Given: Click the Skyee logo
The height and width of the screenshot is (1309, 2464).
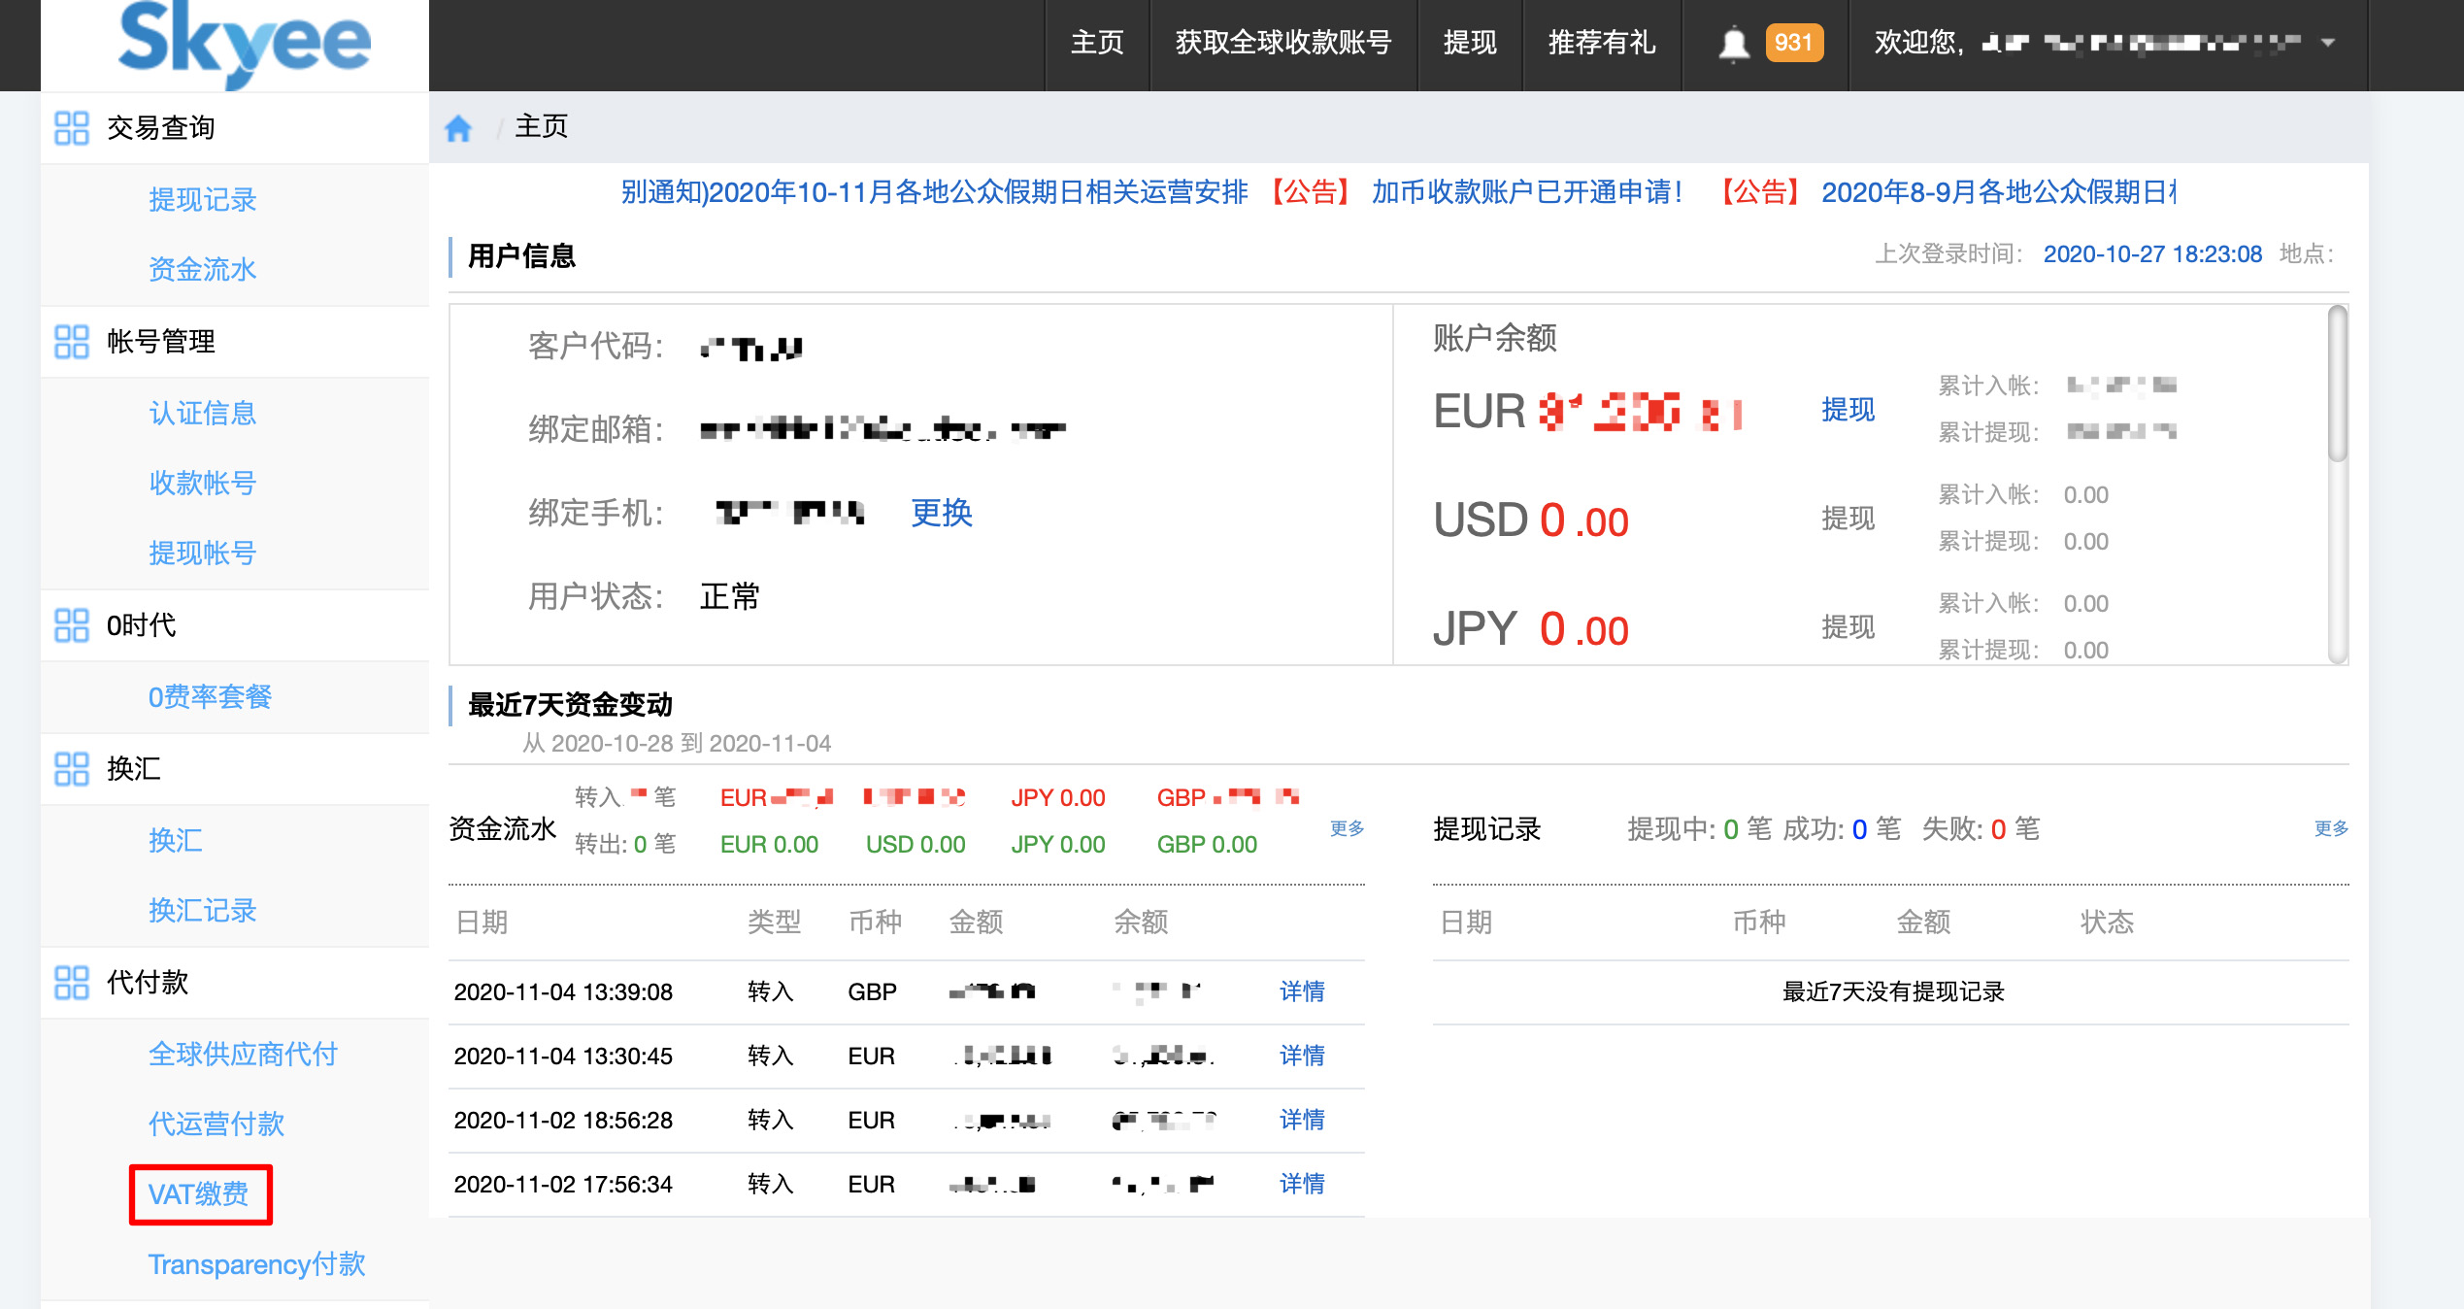Looking at the screenshot, I should [x=244, y=44].
